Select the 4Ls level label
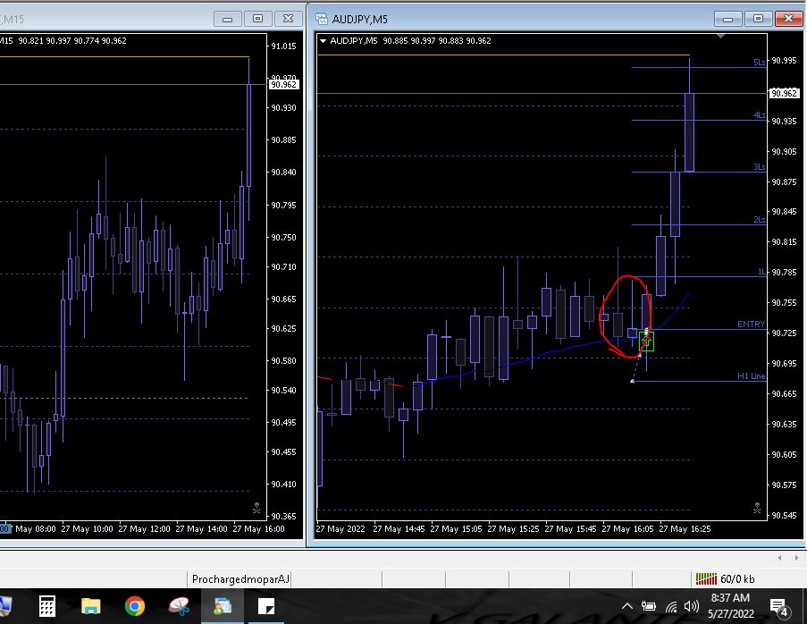This screenshot has height=624, width=807. [x=759, y=114]
